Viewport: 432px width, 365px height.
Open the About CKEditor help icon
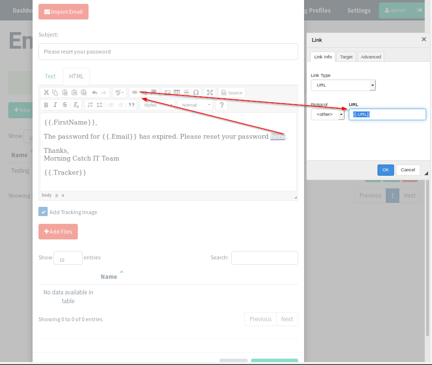[221, 105]
